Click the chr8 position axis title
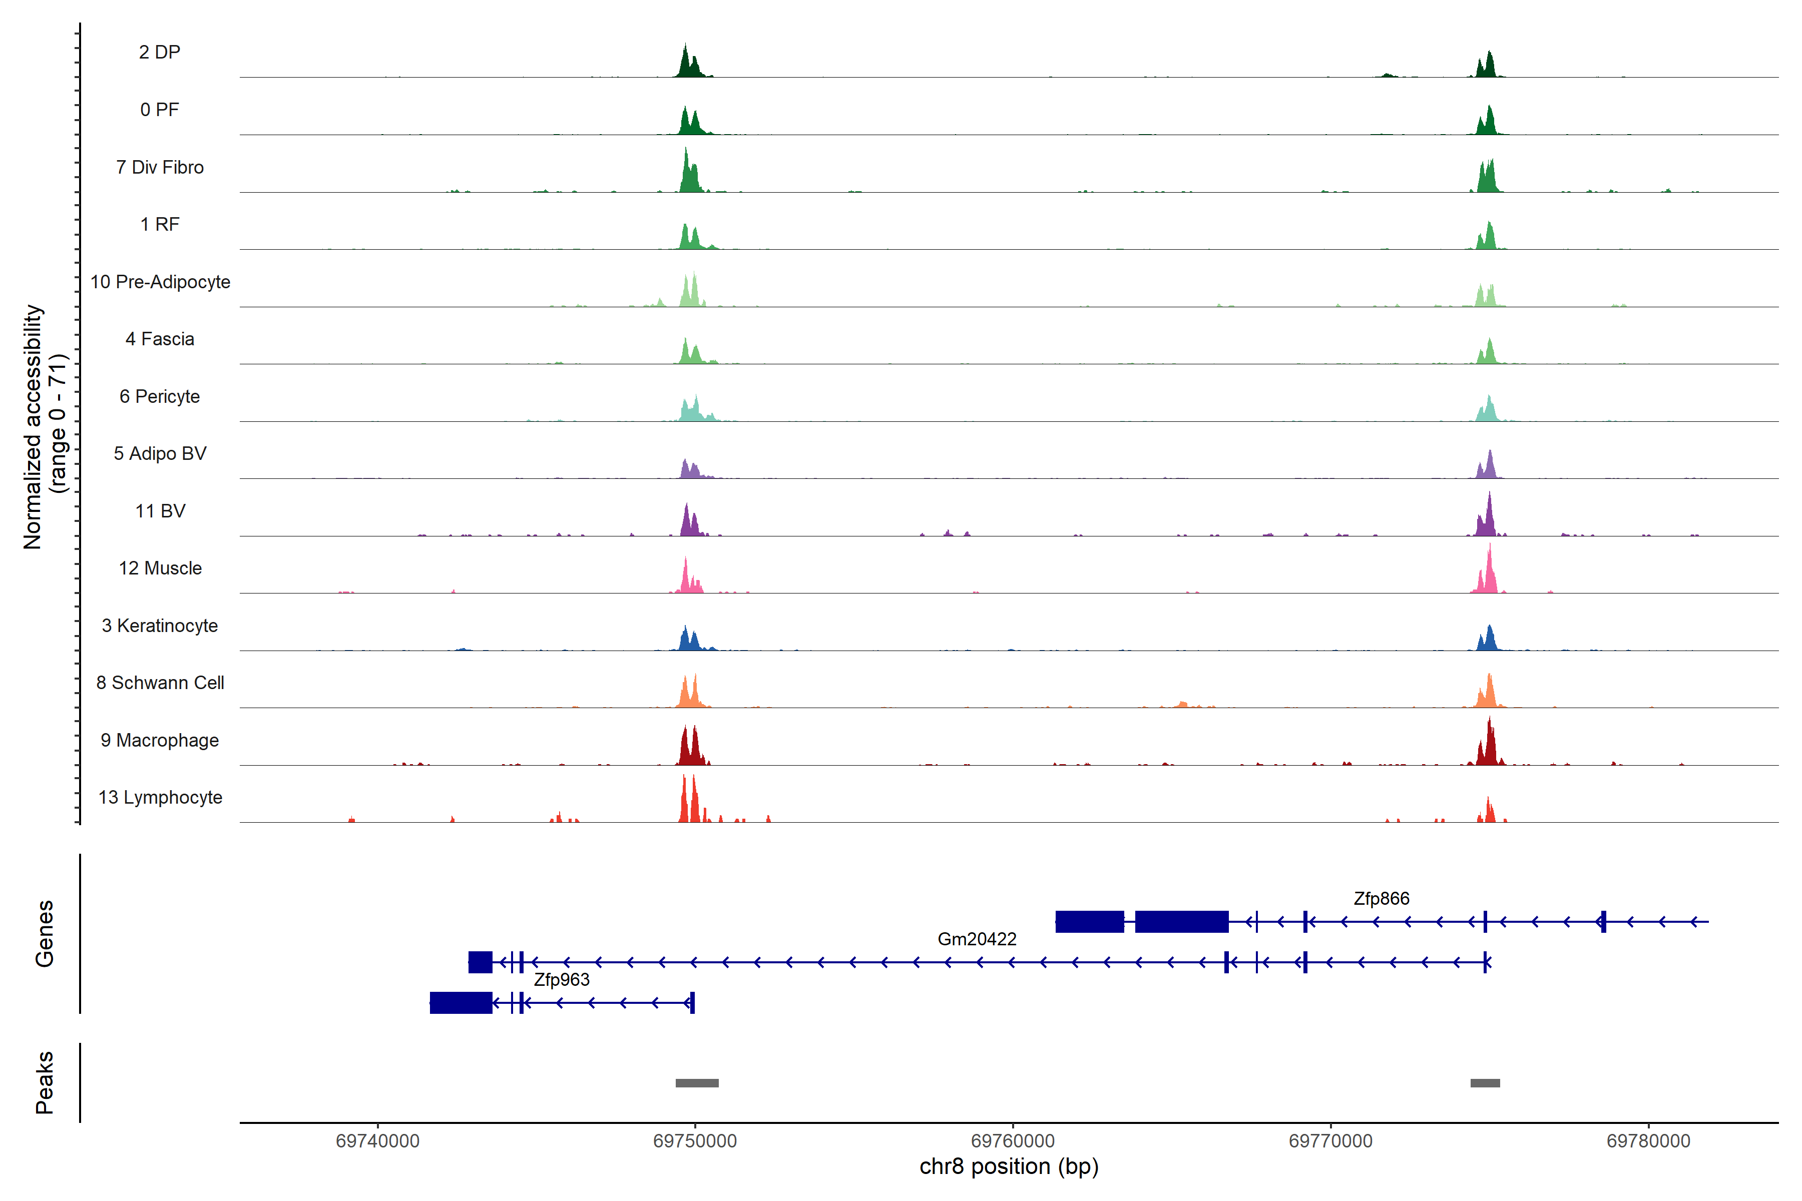Image resolution: width=1802 pixels, height=1201 pixels. pyautogui.click(x=1008, y=1166)
